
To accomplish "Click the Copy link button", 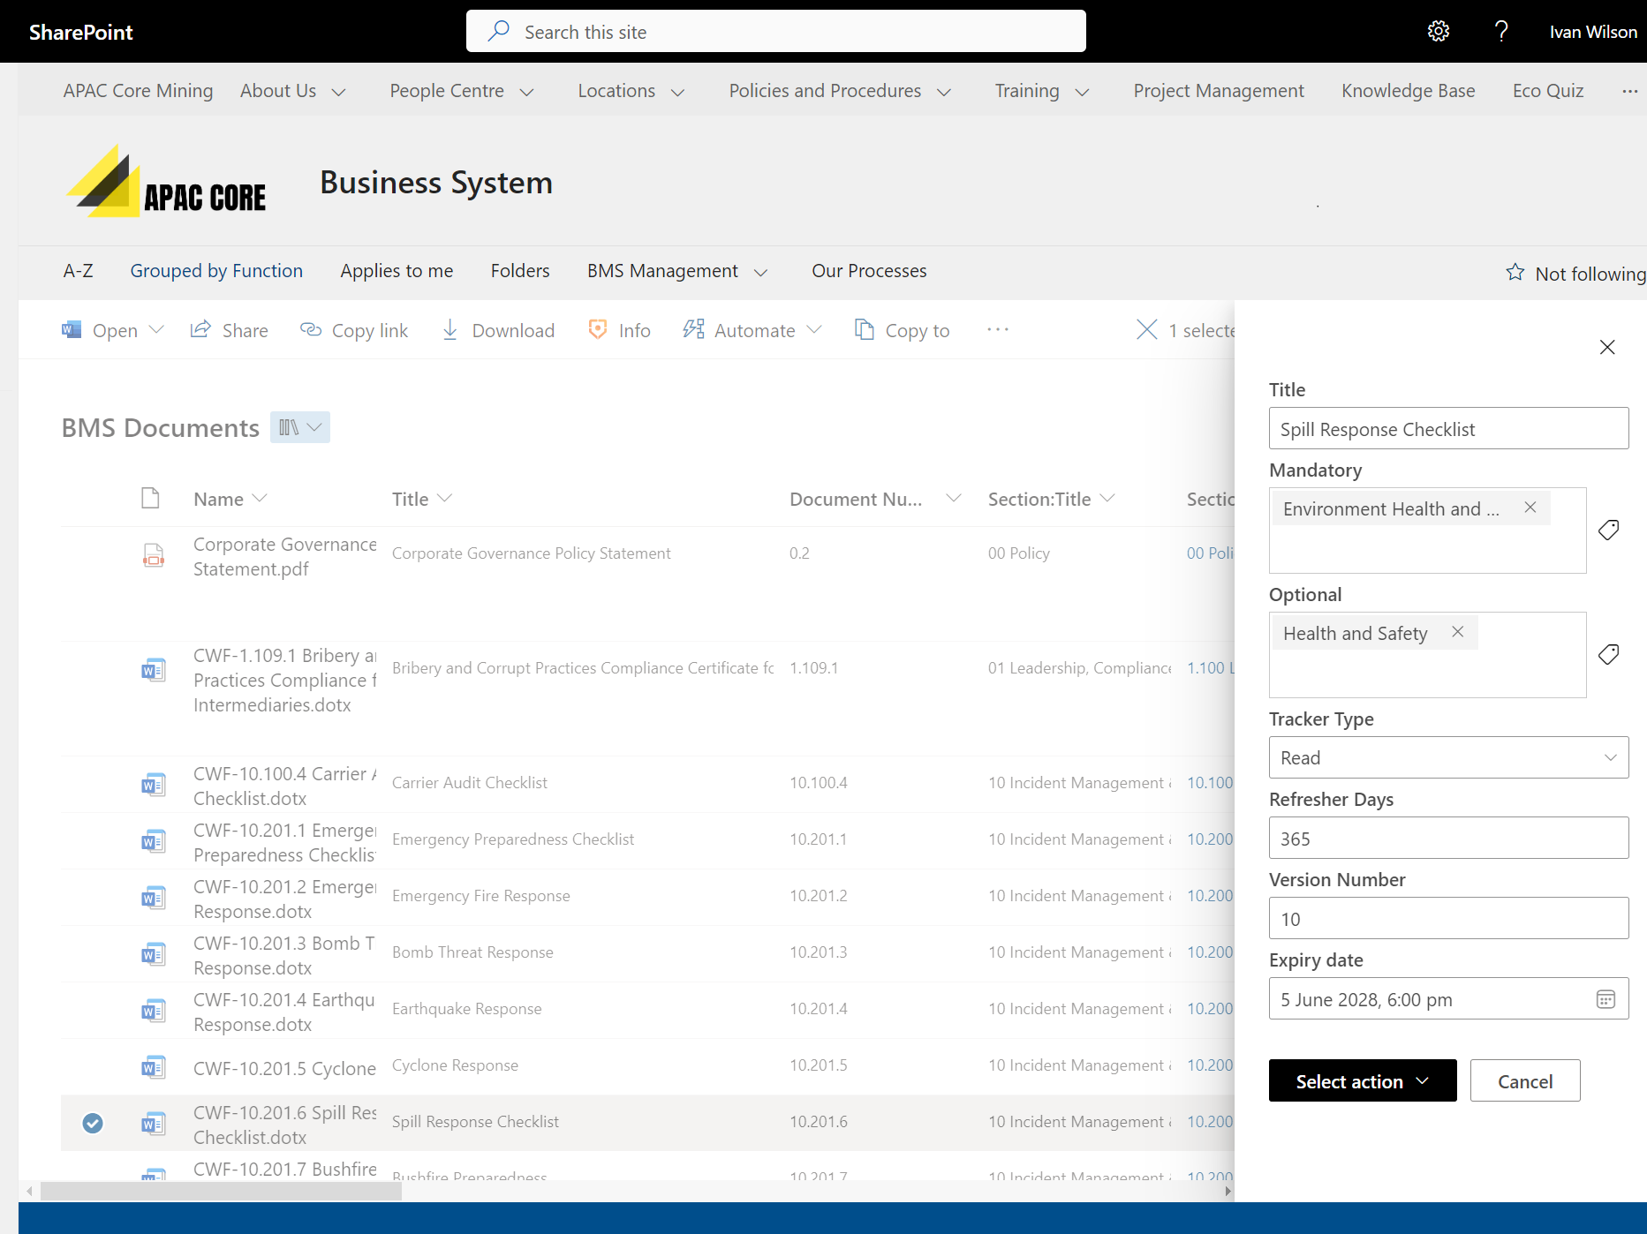I will (x=354, y=330).
